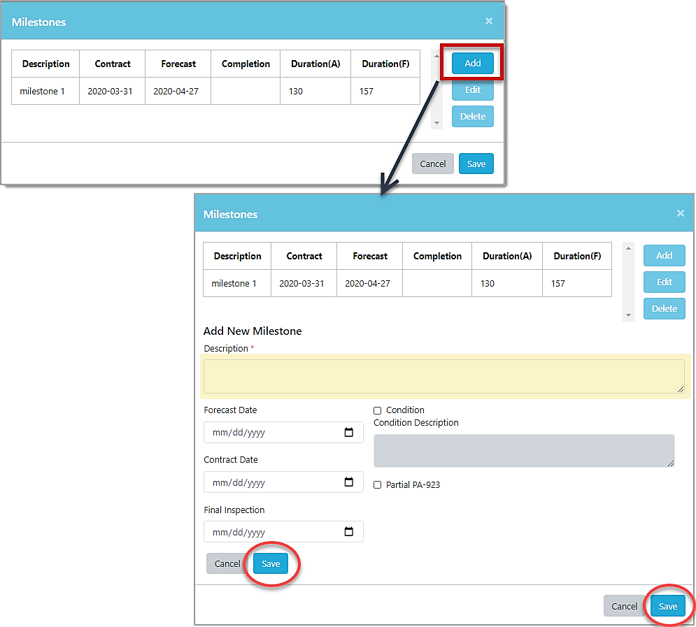
Task: Close the upper Milestones dialog with X
Action: pyautogui.click(x=489, y=21)
